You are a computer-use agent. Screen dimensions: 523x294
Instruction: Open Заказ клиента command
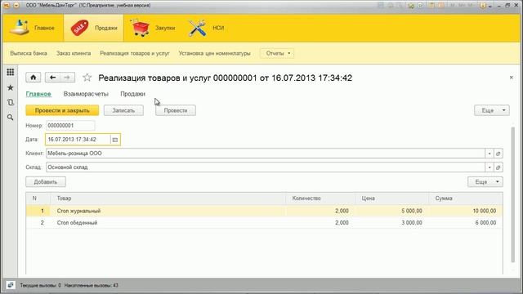point(74,53)
